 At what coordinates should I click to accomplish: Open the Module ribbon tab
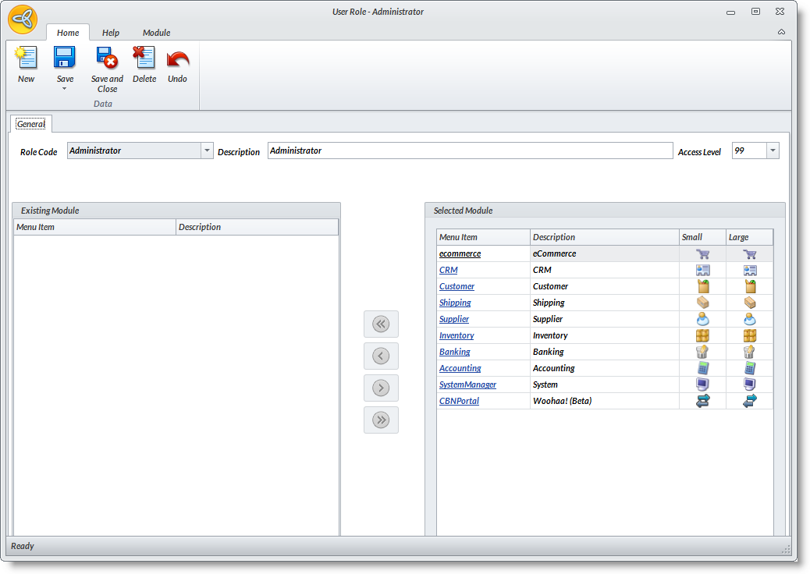(156, 33)
